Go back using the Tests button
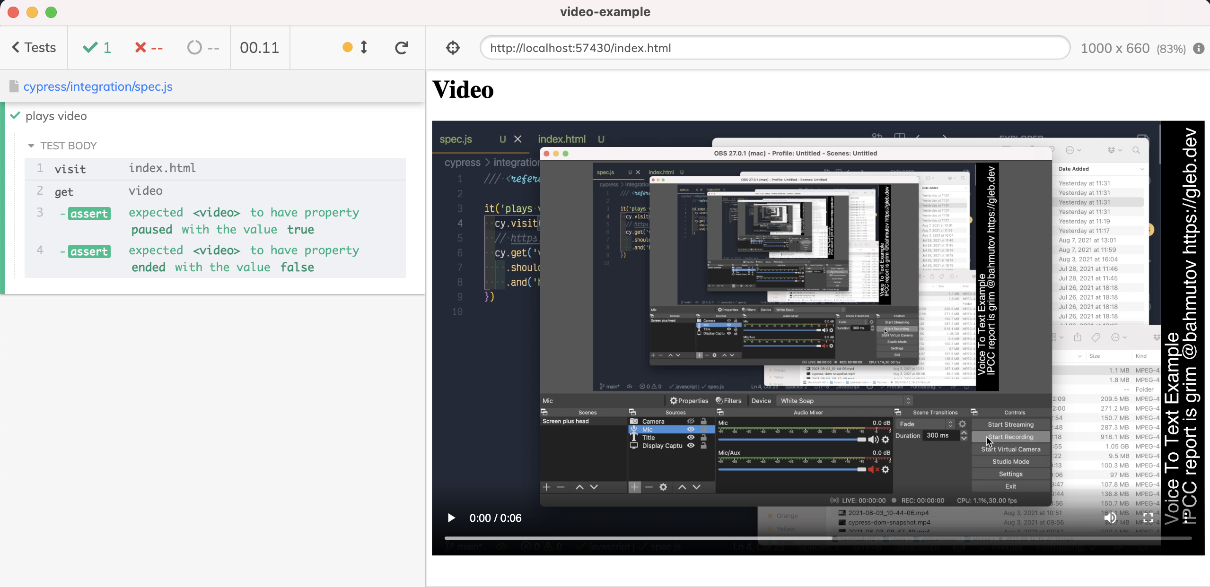 tap(34, 48)
